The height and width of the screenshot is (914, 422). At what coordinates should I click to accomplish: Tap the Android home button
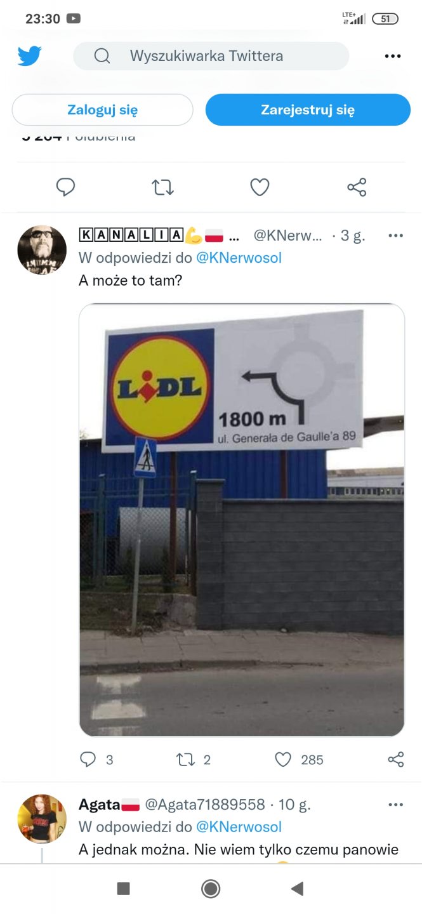[x=211, y=889]
